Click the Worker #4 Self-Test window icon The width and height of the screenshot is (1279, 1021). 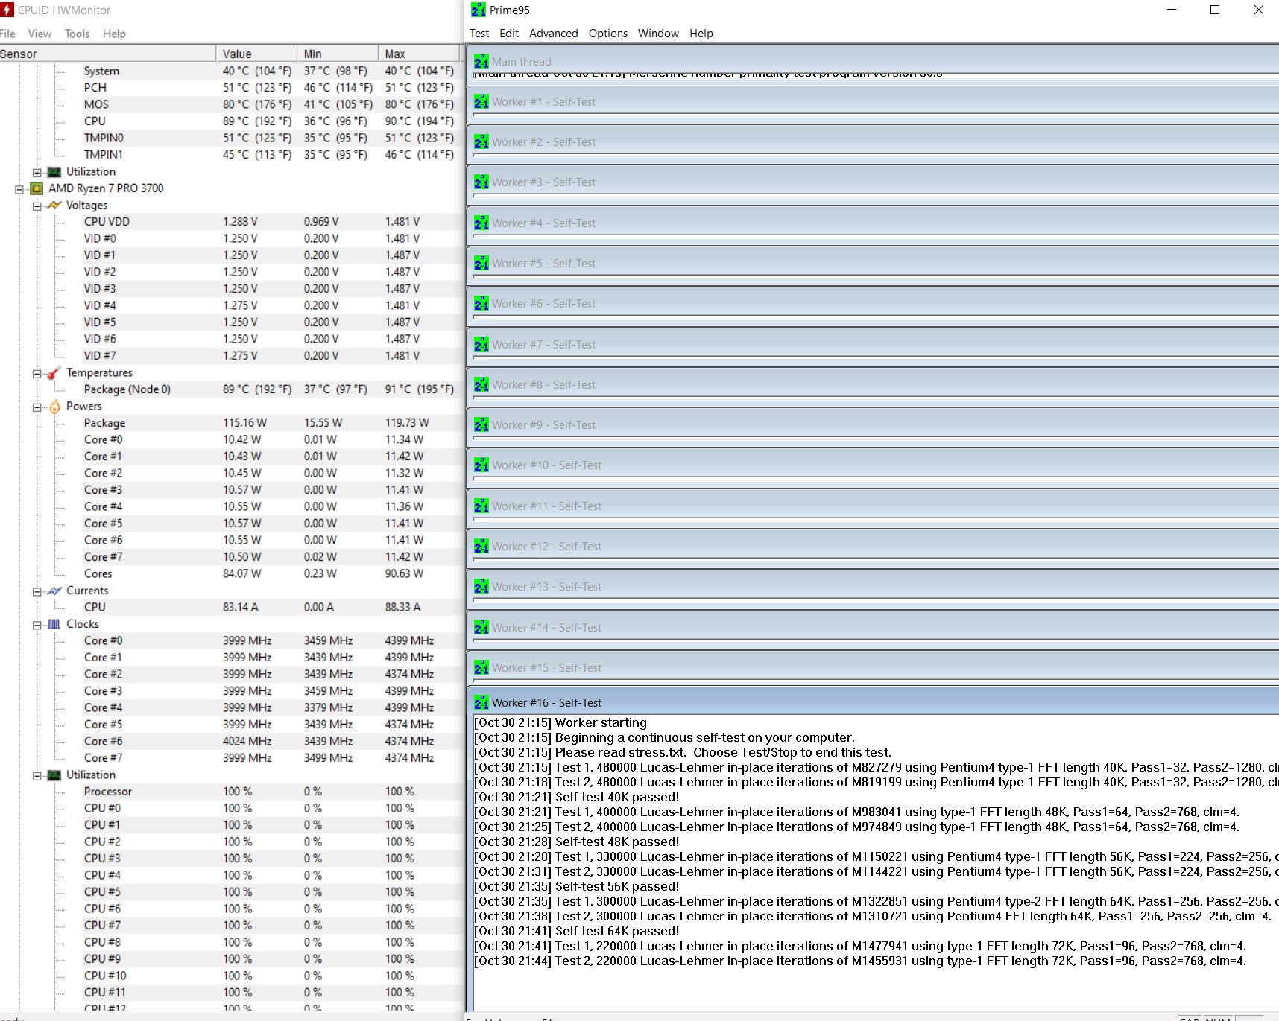[x=481, y=223]
